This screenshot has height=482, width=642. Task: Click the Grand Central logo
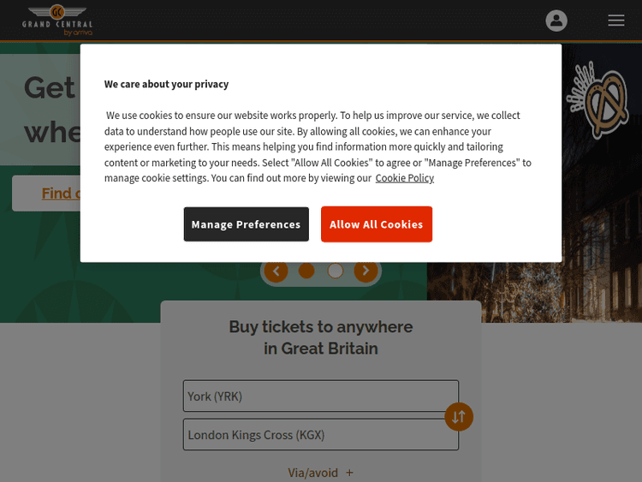tap(56, 20)
